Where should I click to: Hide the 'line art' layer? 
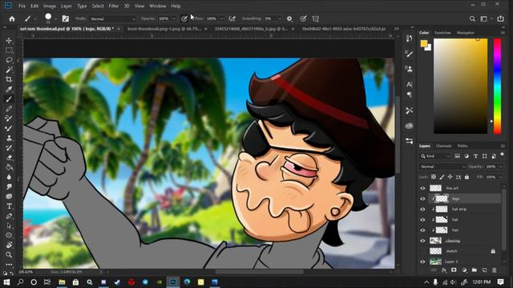click(x=422, y=188)
